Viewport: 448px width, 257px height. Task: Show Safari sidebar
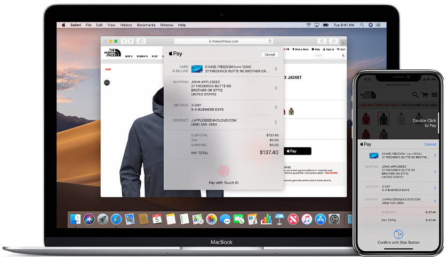coord(141,41)
